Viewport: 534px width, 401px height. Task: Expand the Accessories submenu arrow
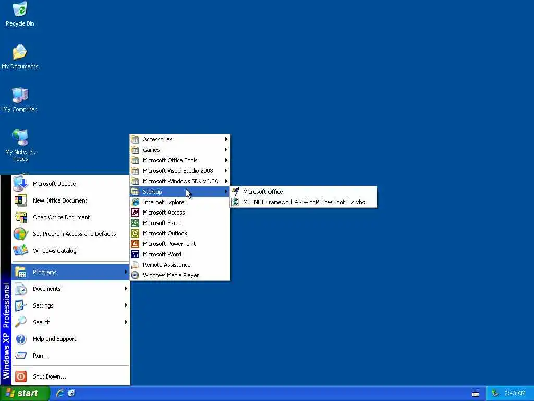point(226,139)
